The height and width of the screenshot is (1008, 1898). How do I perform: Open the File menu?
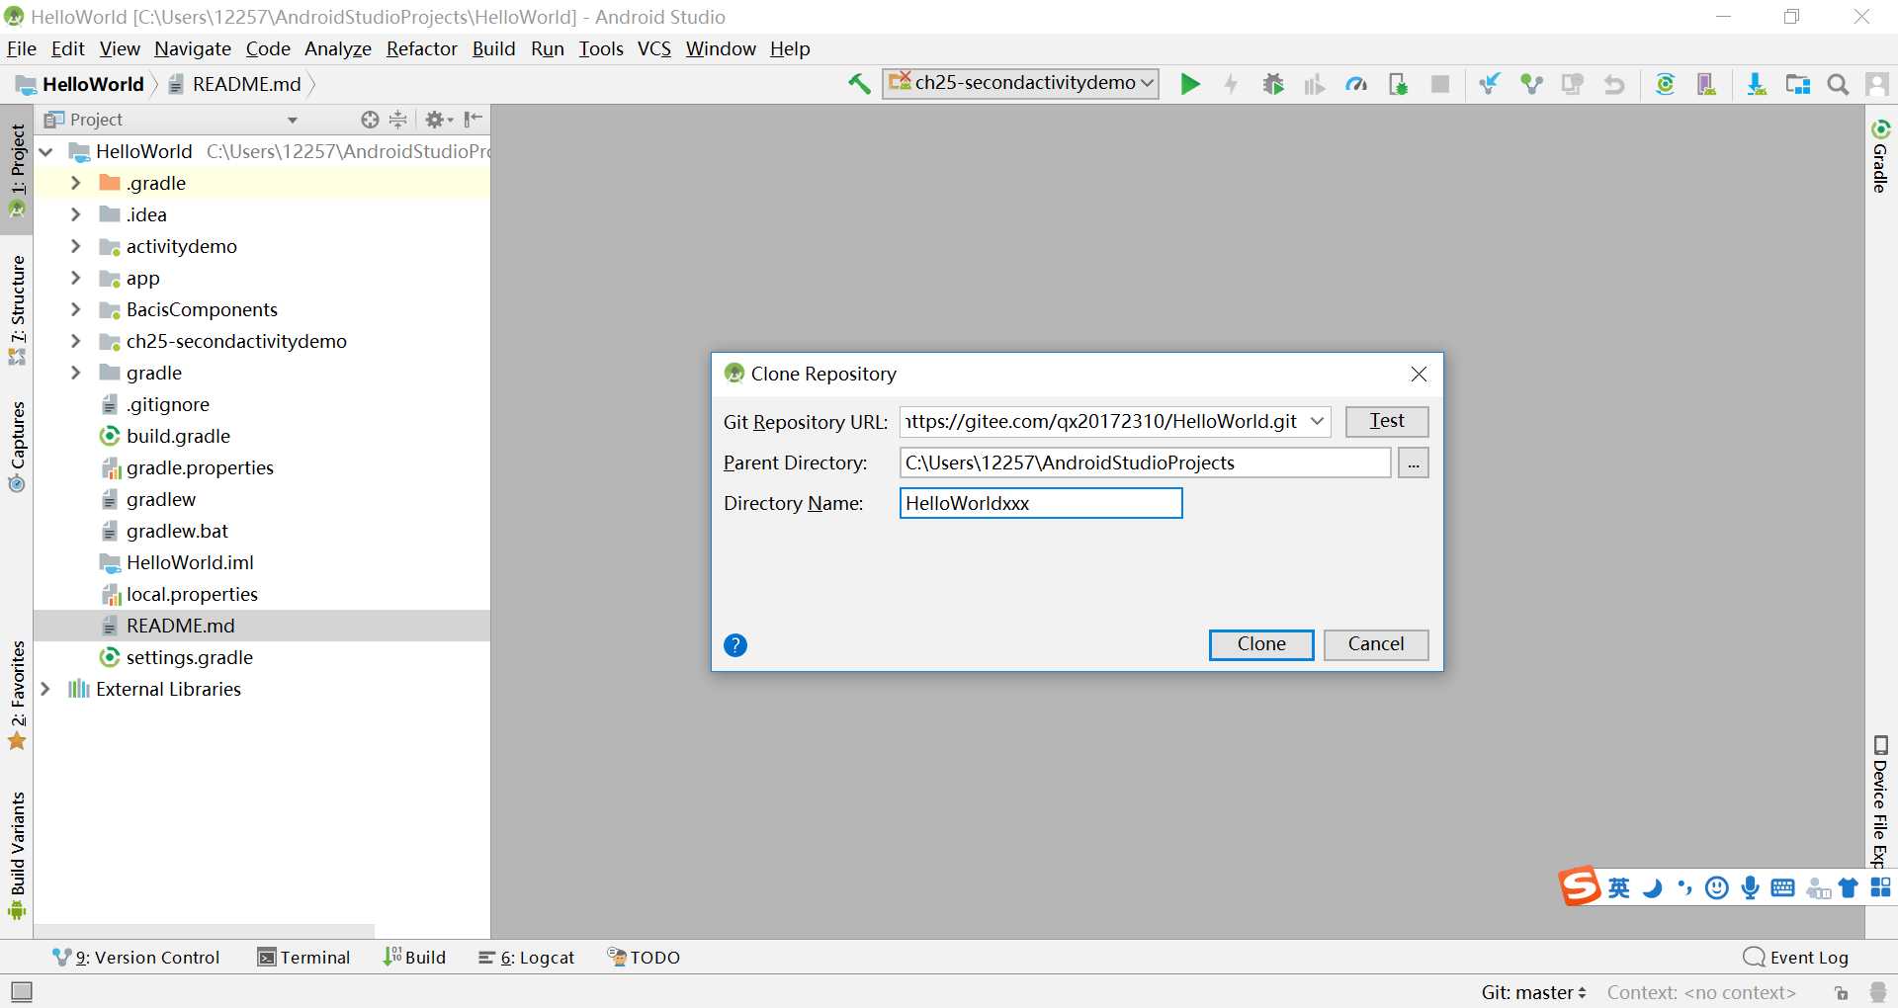click(x=22, y=48)
